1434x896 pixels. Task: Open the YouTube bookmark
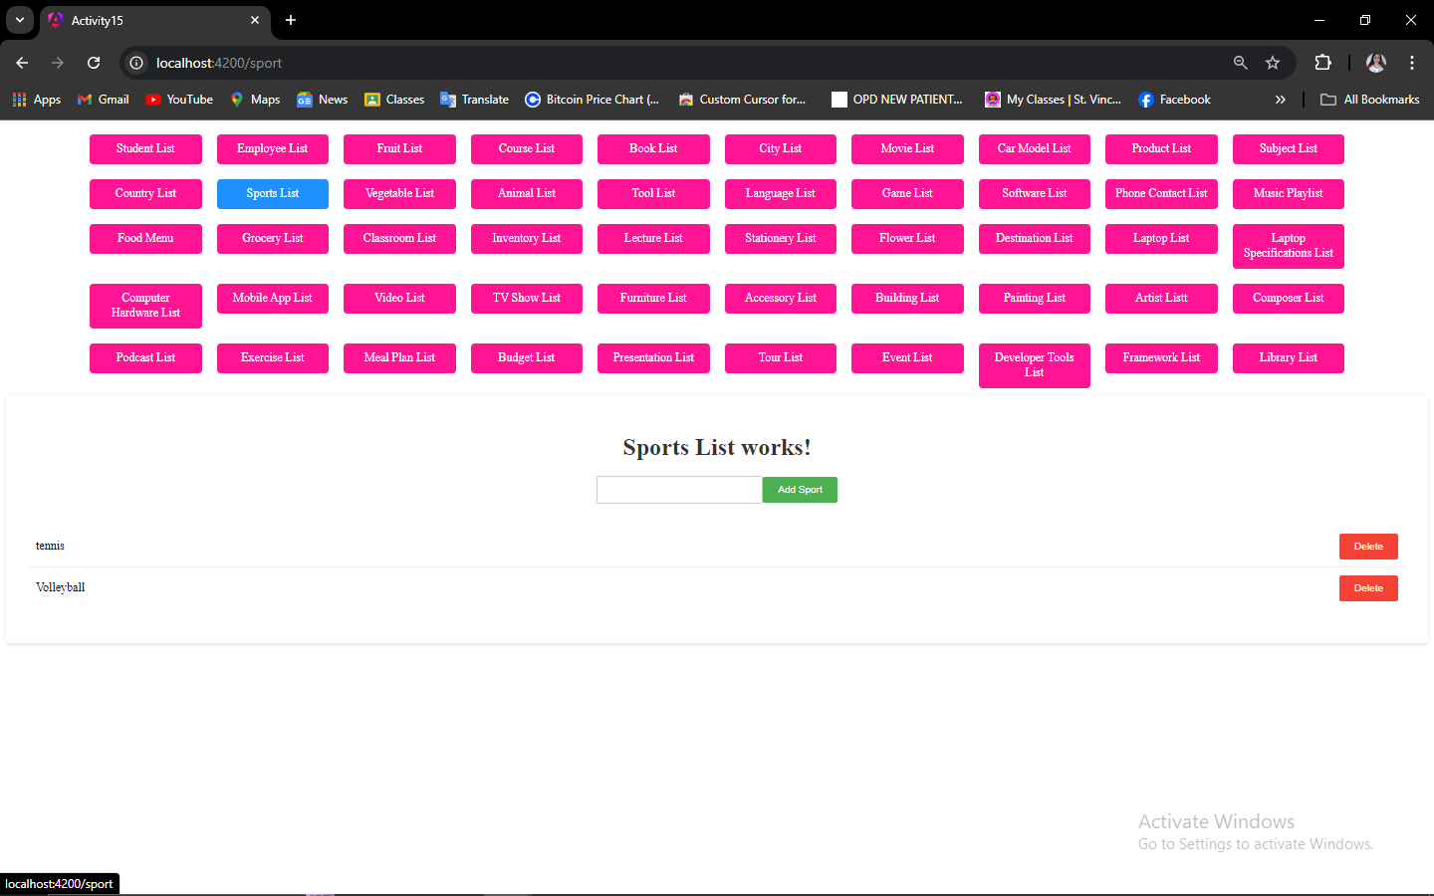pos(179,100)
